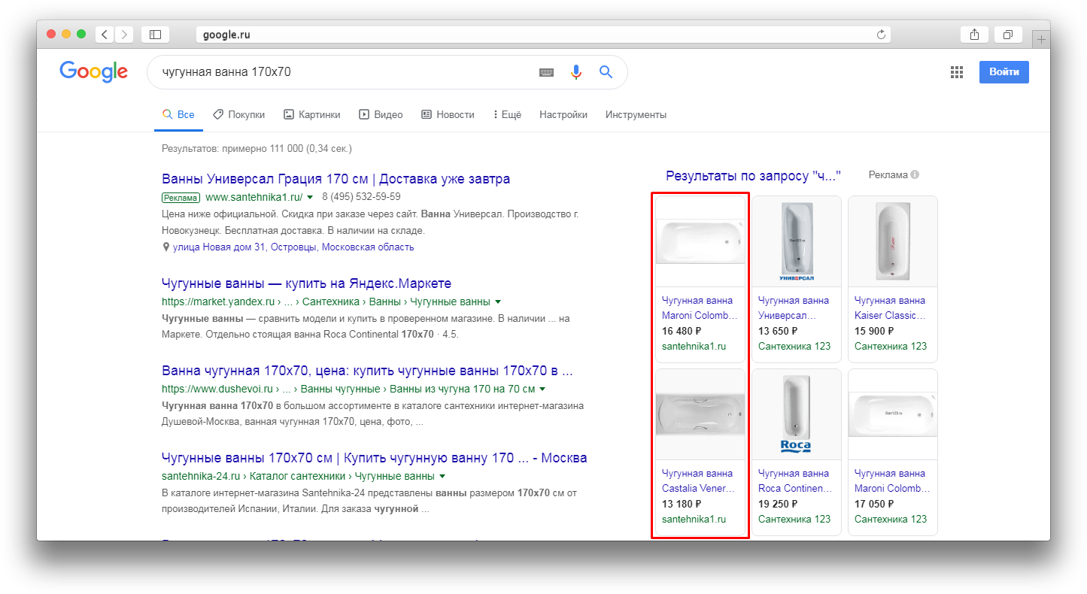The image size is (1087, 594).
Task: Click the Kaiser Classic 15 900 ₽ bathtub image
Action: [x=893, y=241]
